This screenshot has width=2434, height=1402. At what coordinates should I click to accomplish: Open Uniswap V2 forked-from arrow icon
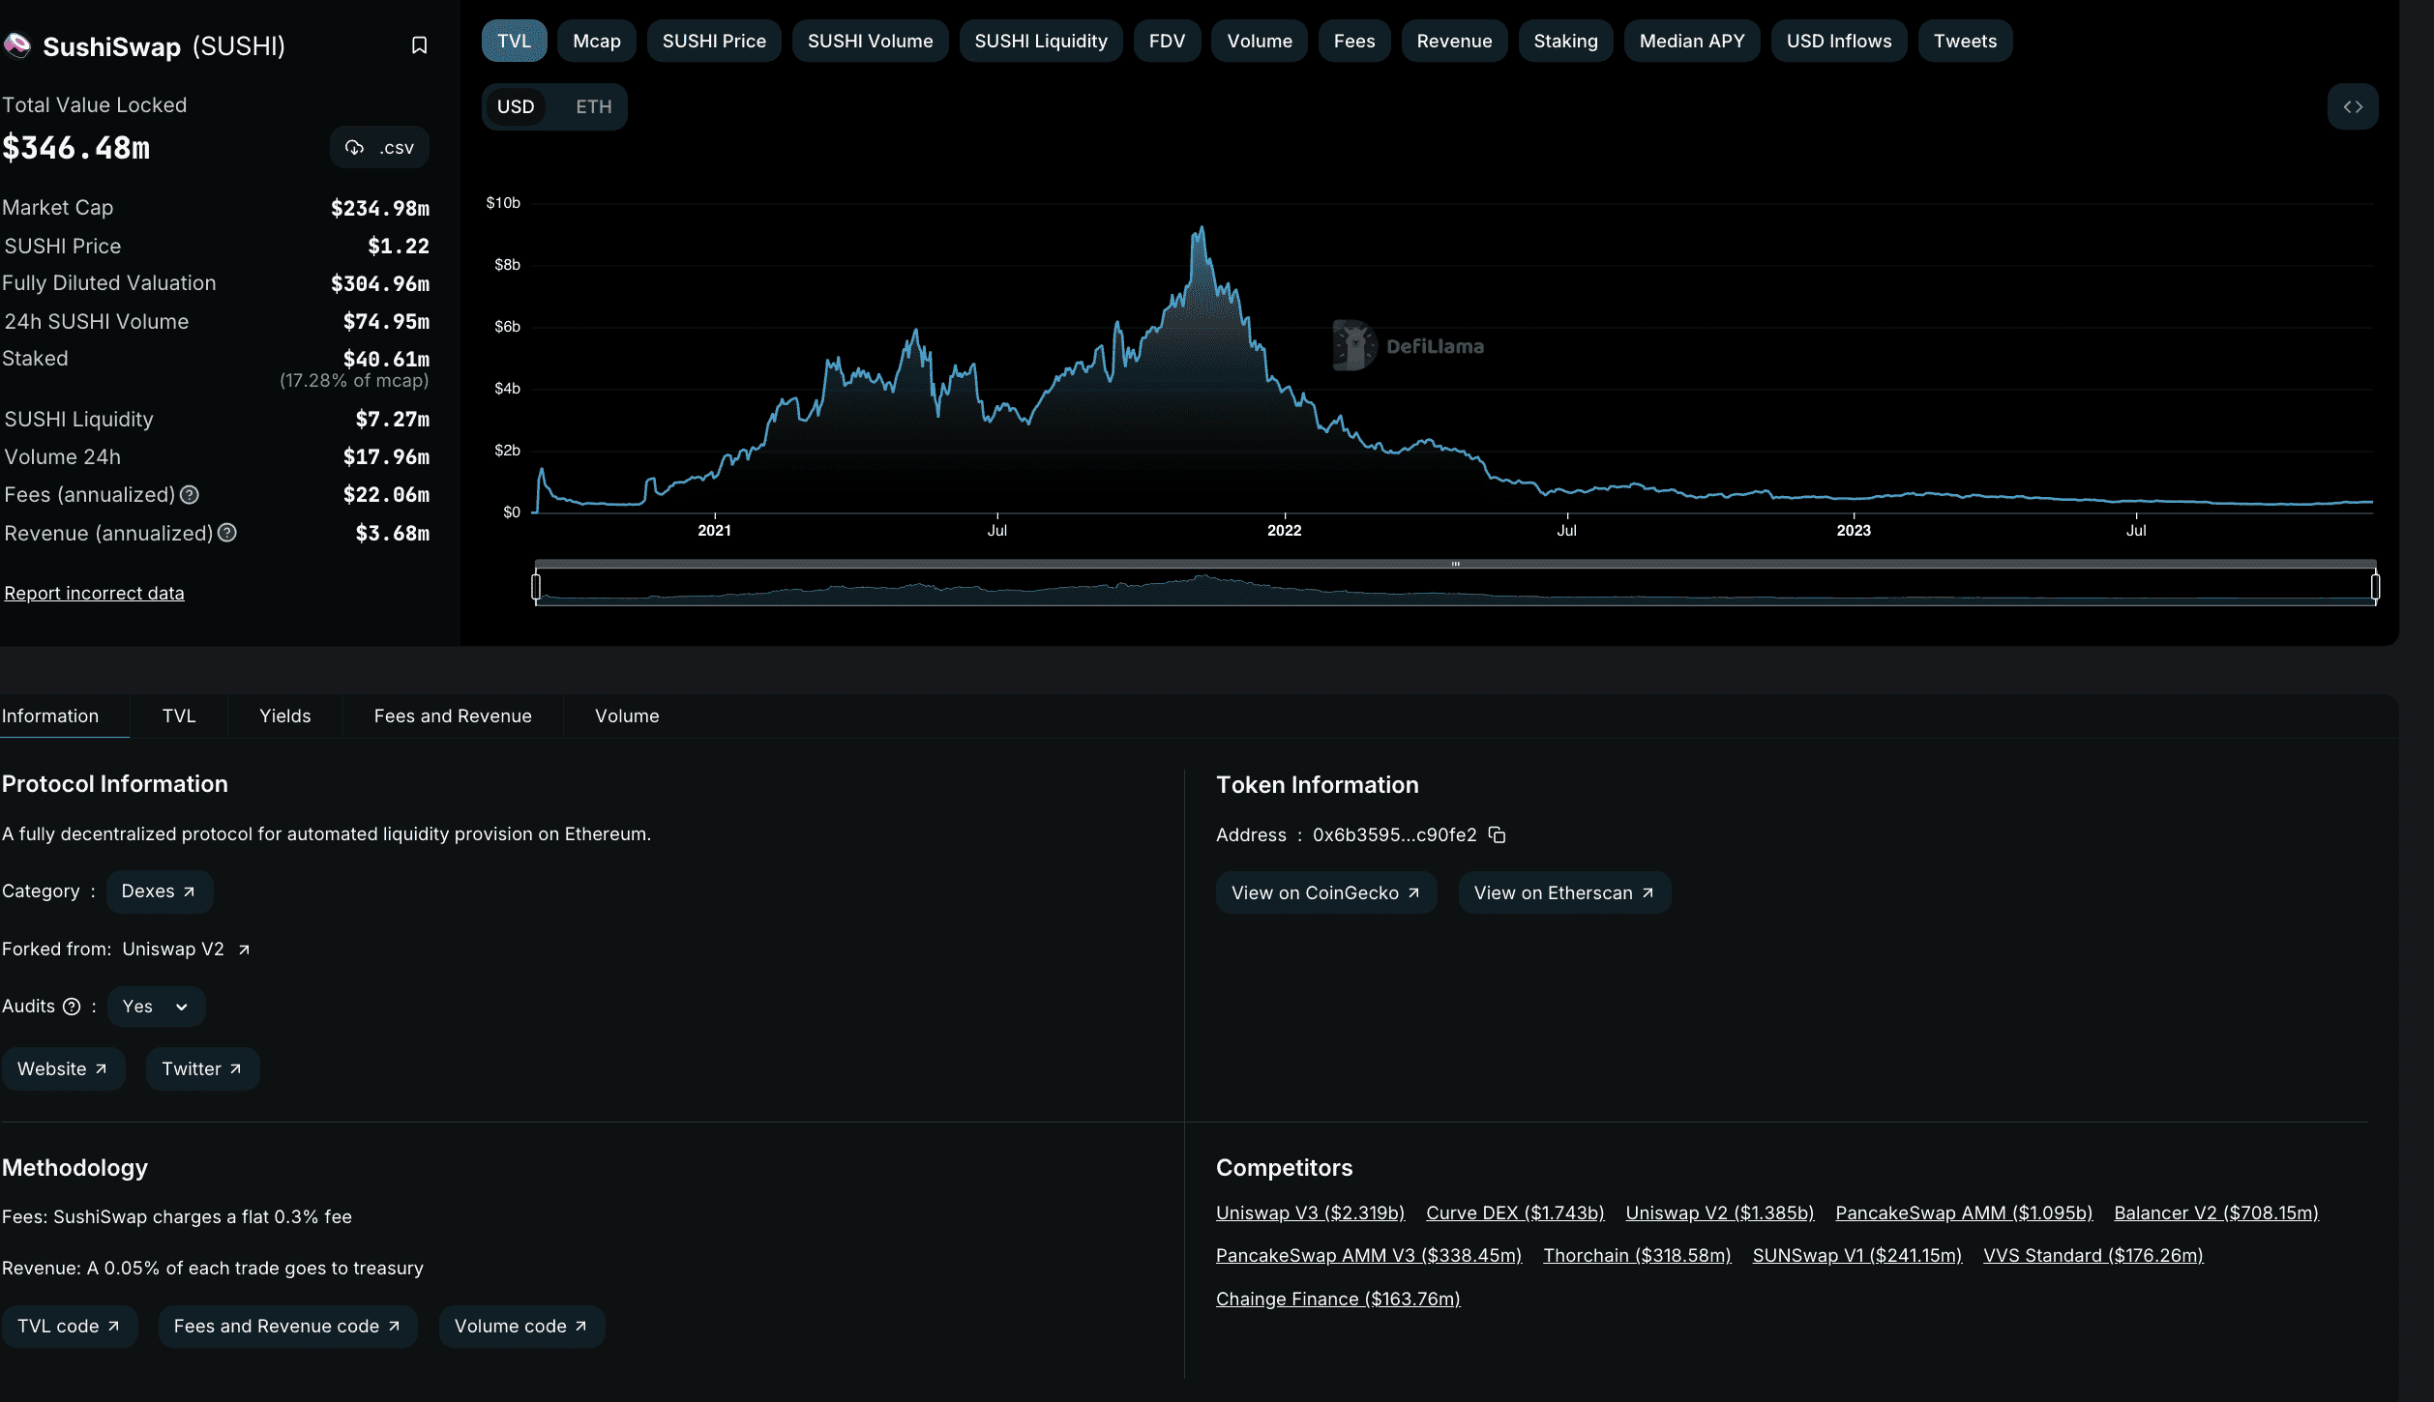(x=244, y=949)
